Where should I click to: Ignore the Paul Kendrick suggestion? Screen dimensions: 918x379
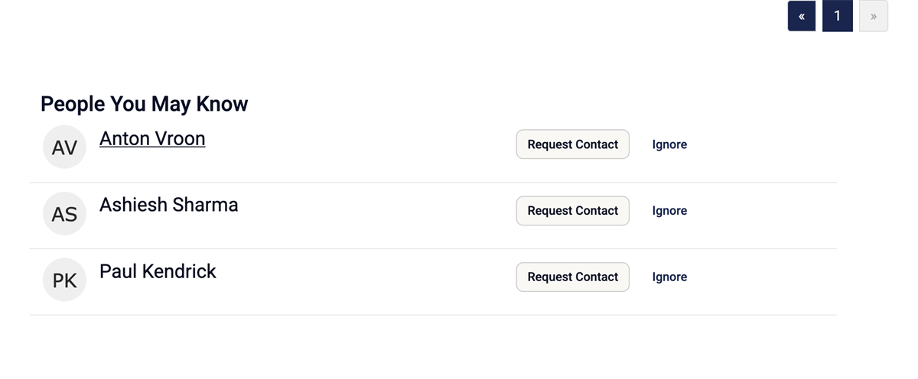tap(669, 277)
